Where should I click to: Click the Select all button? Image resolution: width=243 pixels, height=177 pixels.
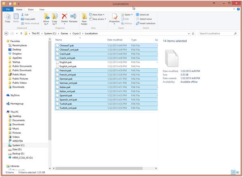point(143,15)
